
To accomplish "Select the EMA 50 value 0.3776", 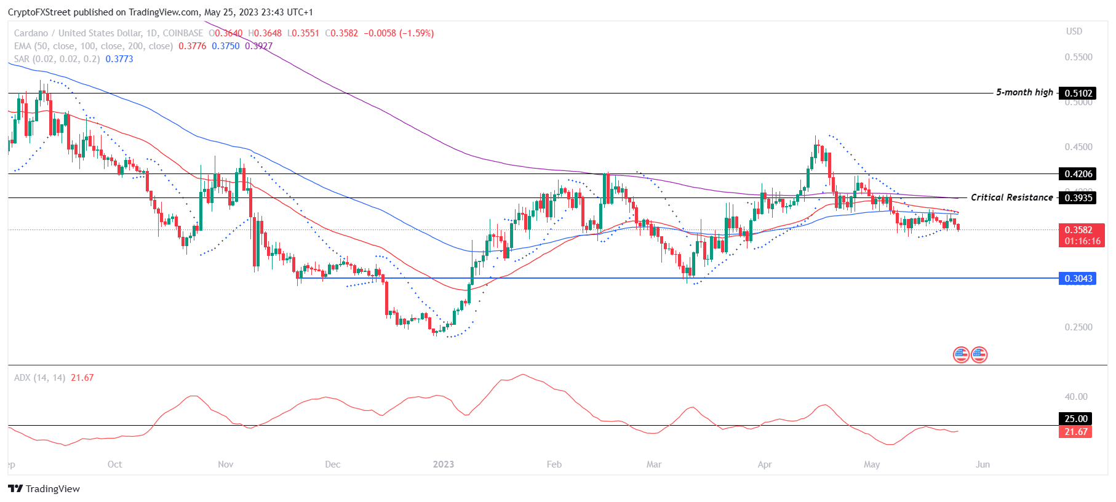I will (x=193, y=46).
